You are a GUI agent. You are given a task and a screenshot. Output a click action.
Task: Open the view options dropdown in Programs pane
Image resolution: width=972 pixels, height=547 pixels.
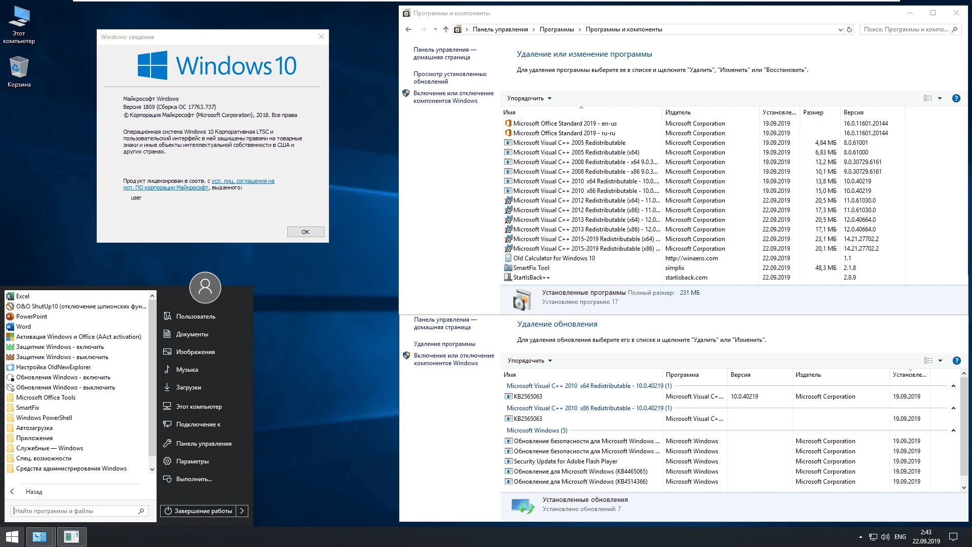tap(940, 98)
